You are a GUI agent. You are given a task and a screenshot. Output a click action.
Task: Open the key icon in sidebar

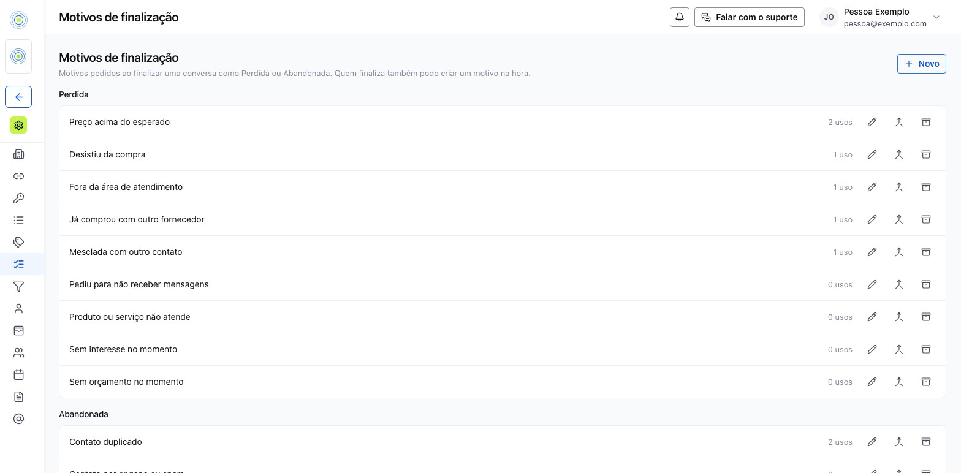tap(18, 198)
